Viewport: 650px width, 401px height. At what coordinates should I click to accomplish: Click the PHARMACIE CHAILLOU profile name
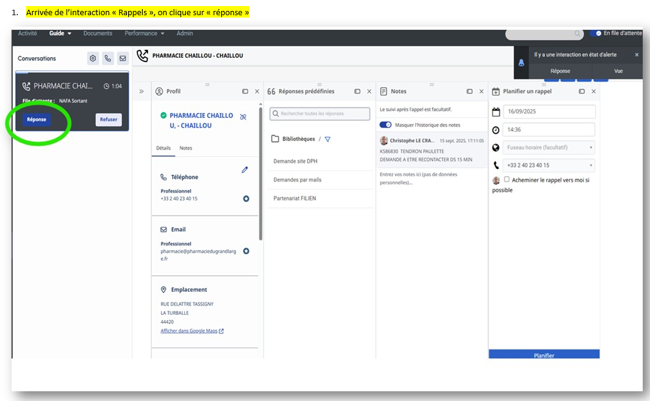[201, 120]
